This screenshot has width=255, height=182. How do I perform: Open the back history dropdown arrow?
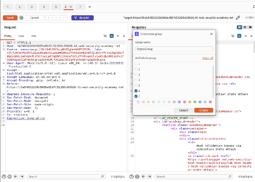pyautogui.click(x=54, y=18)
